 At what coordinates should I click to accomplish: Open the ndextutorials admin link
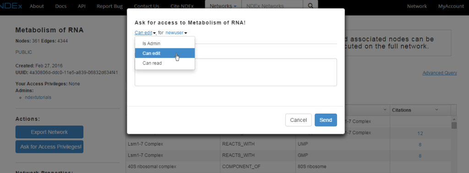coord(38,97)
